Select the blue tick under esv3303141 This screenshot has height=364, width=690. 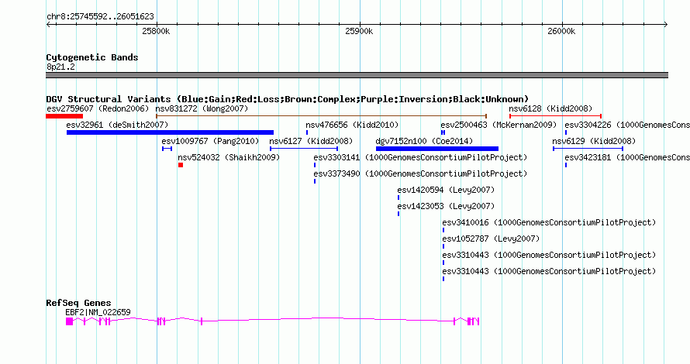tap(315, 165)
